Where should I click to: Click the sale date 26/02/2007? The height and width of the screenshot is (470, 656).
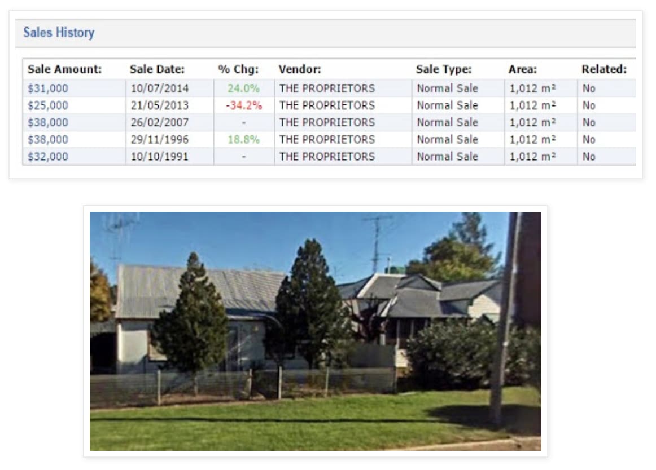[x=160, y=123]
